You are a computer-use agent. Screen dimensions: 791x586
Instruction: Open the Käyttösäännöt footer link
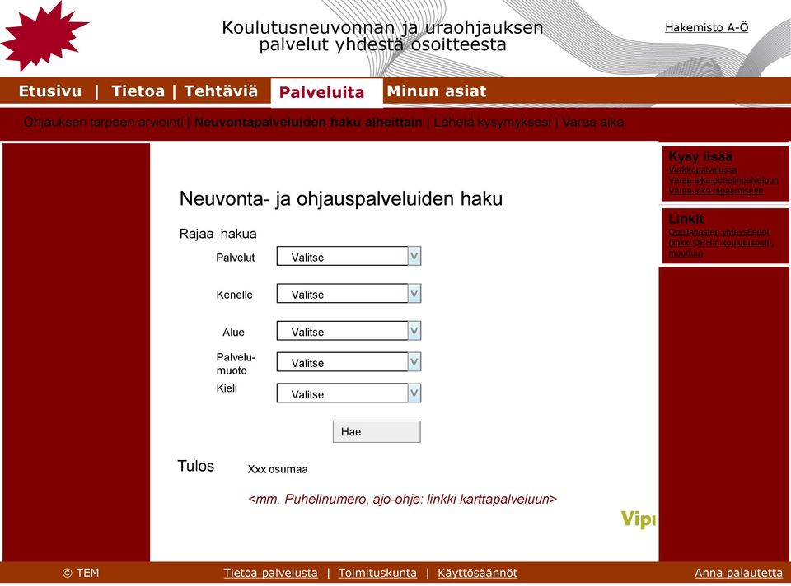click(477, 573)
